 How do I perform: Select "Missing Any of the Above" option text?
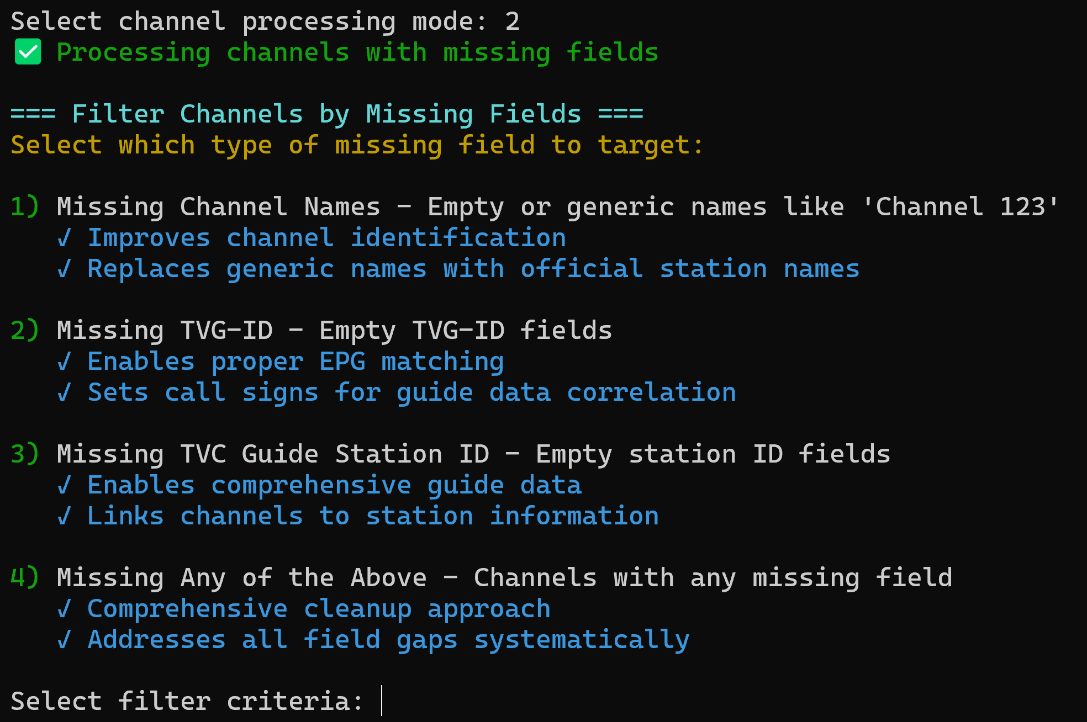click(x=241, y=578)
